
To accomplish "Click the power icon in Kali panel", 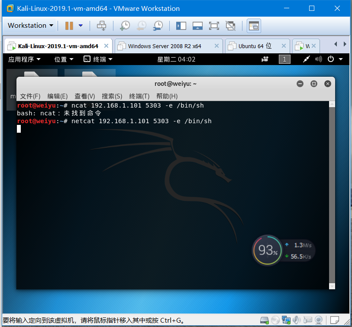I will pos(331,59).
